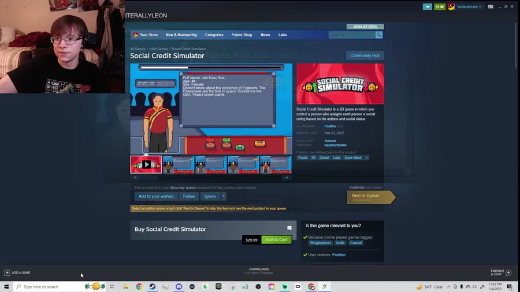This screenshot has height=292, width=520.
Task: Click the Indie tag in relevance box
Action: click(340, 243)
